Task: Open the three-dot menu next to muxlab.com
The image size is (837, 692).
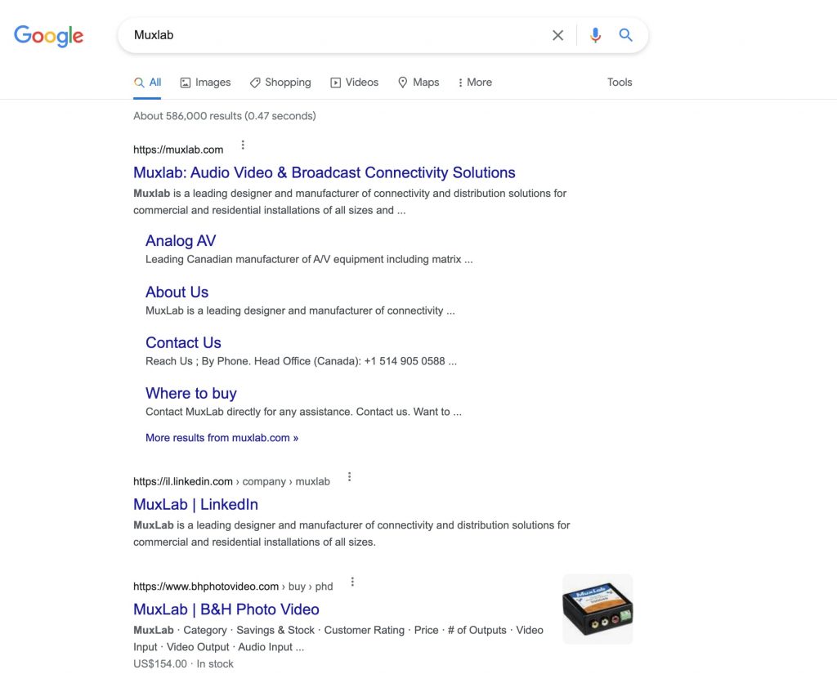Action: (x=243, y=145)
